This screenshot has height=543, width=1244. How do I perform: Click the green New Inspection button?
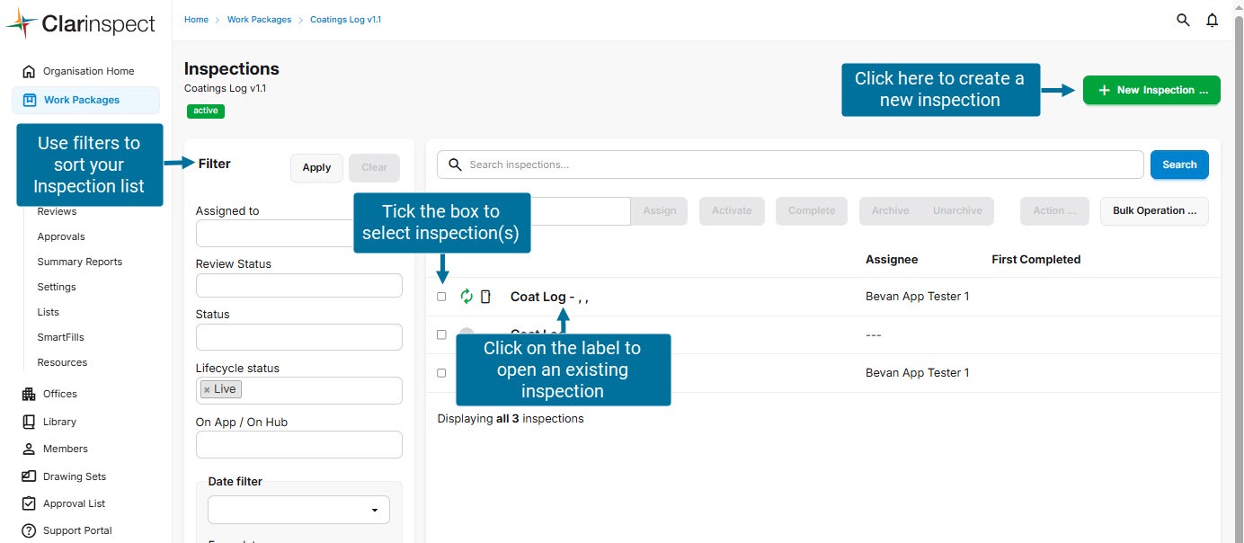[x=1151, y=90]
